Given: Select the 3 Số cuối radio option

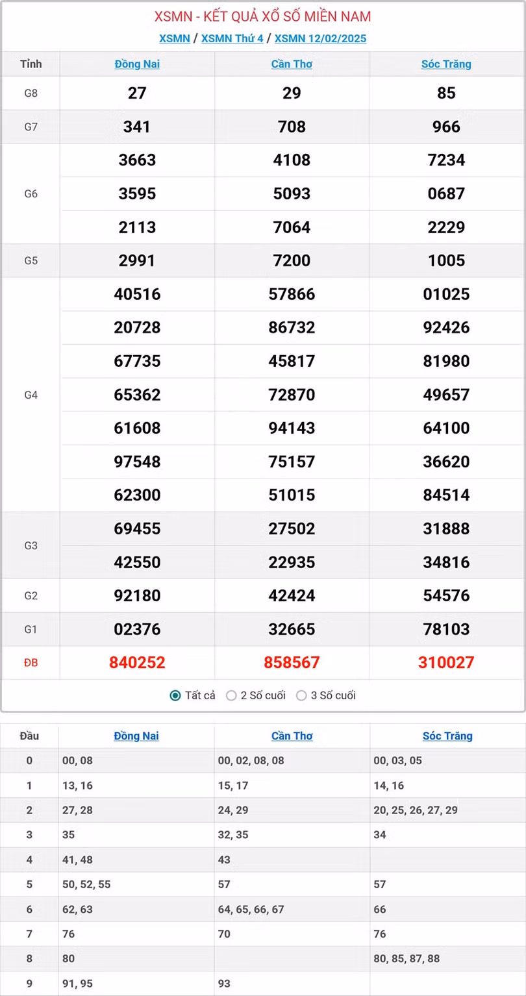Looking at the screenshot, I should 301,695.
